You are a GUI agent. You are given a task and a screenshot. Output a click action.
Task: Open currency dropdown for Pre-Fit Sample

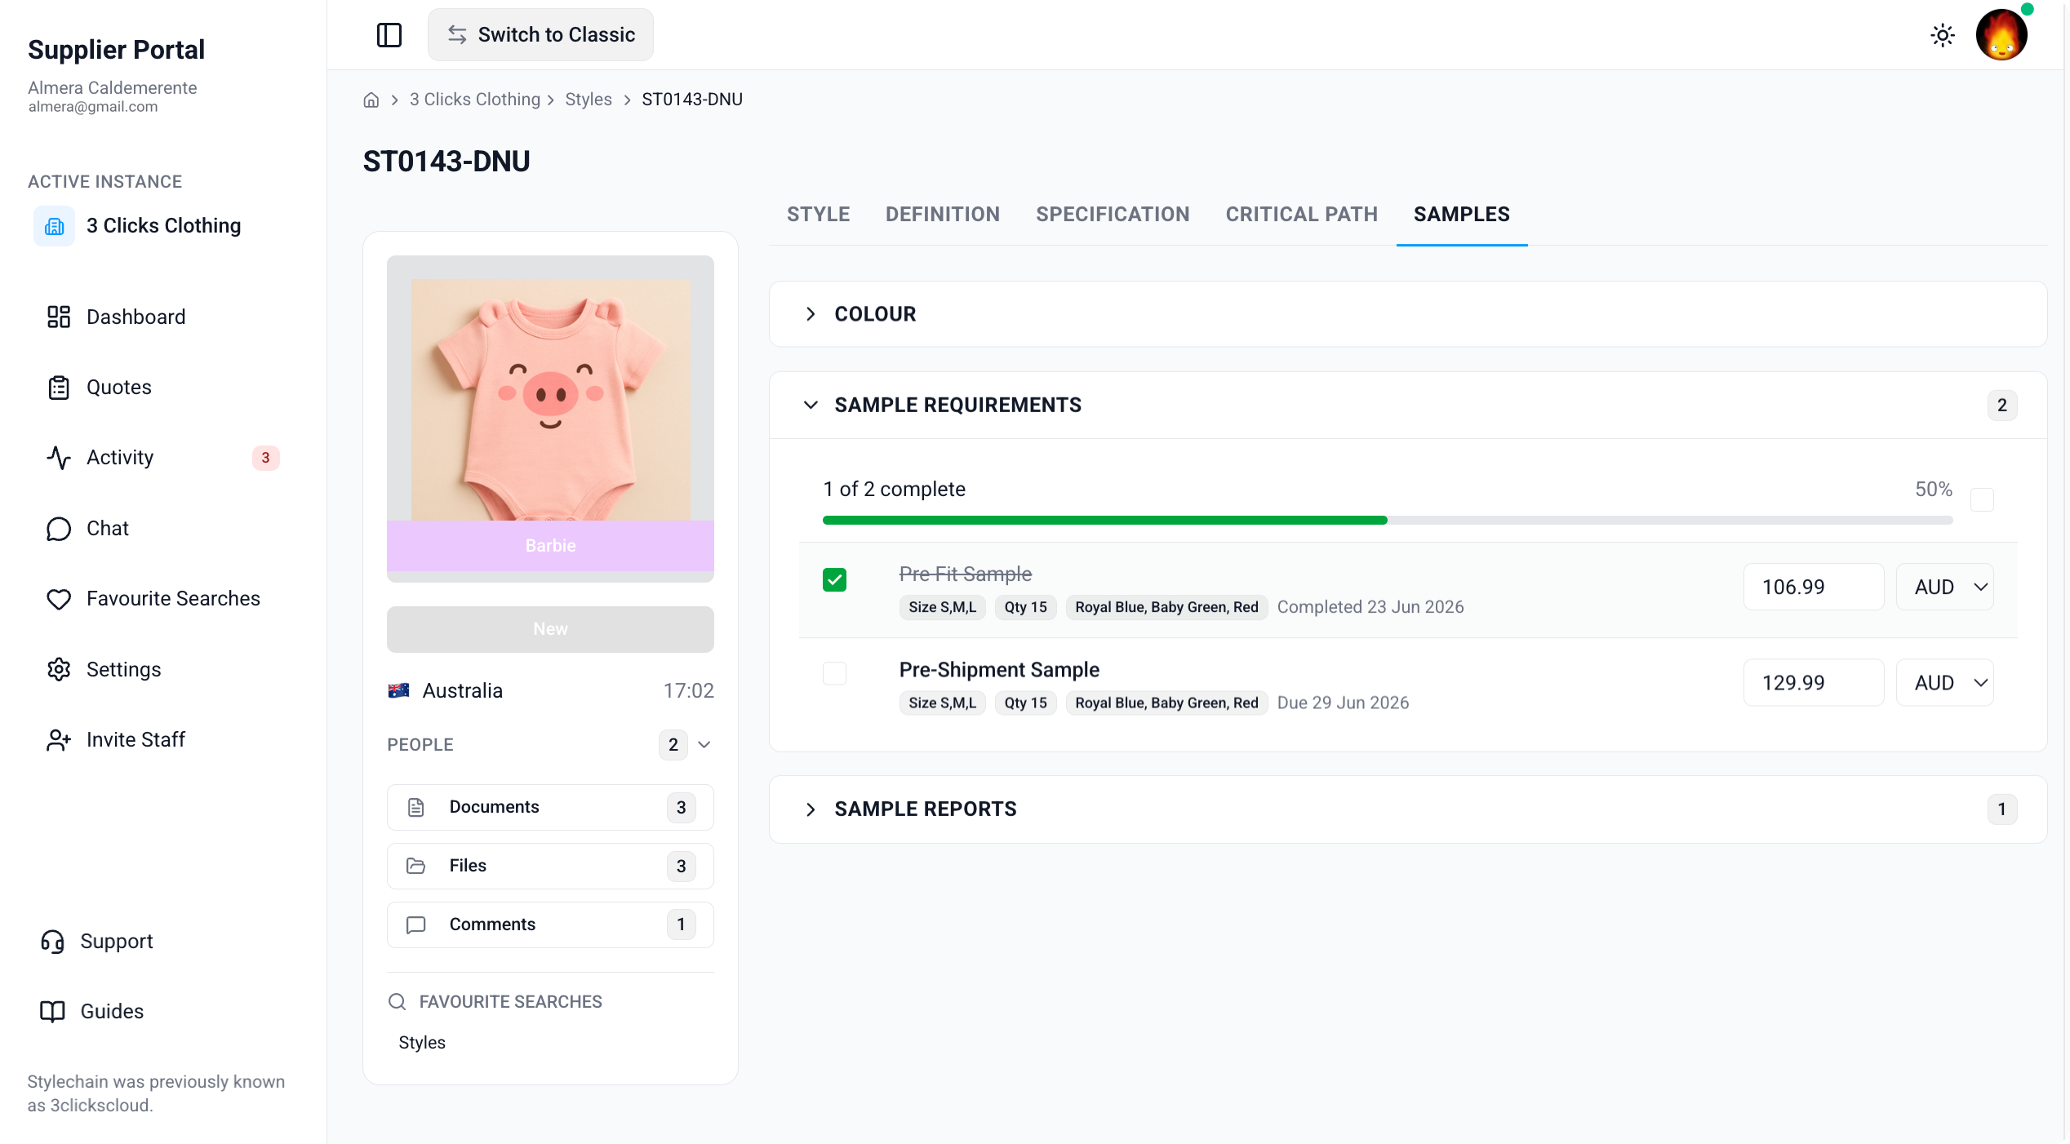pos(1945,588)
